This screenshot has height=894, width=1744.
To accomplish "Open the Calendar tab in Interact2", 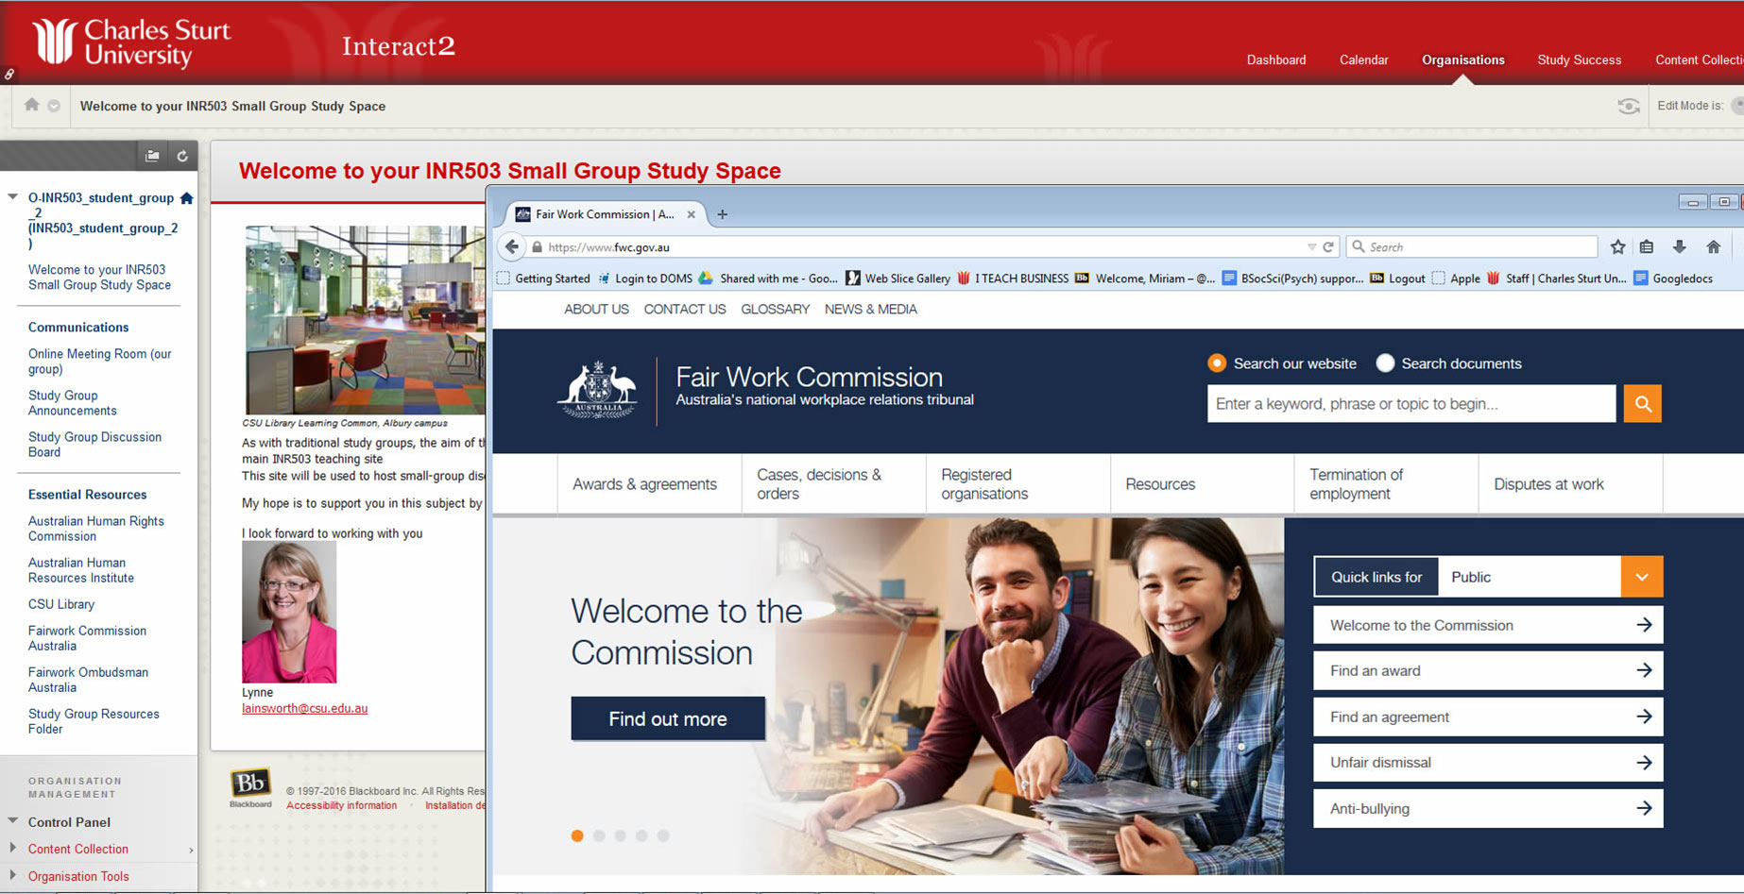I will (x=1363, y=59).
